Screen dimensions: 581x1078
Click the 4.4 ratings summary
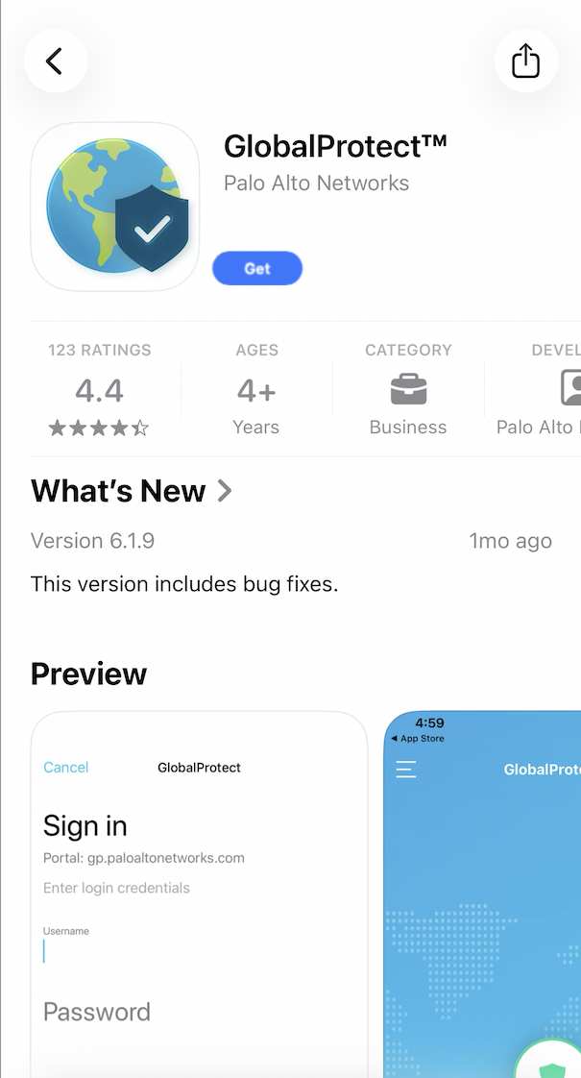pyautogui.click(x=99, y=390)
